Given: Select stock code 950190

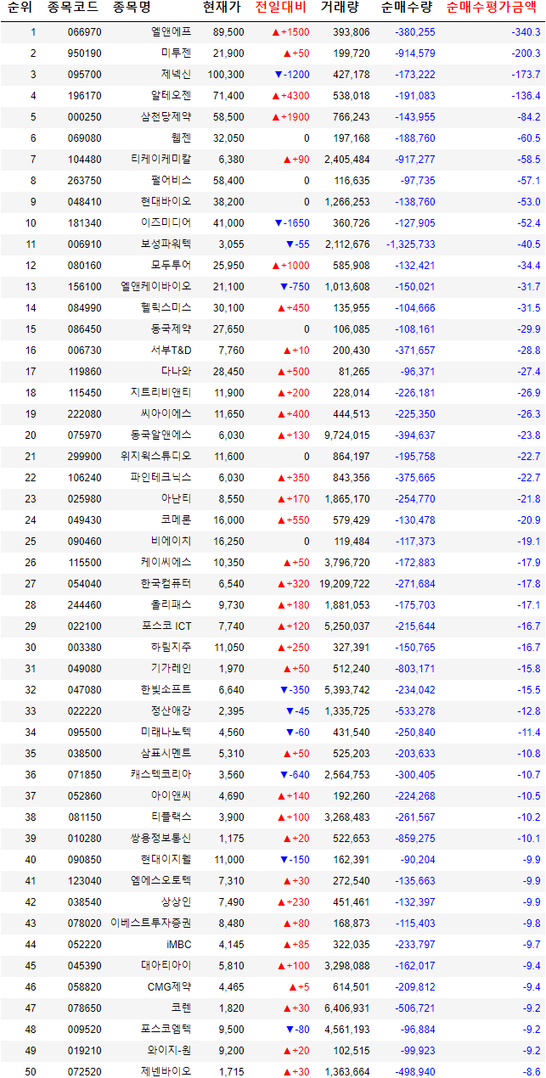Looking at the screenshot, I should tap(84, 53).
